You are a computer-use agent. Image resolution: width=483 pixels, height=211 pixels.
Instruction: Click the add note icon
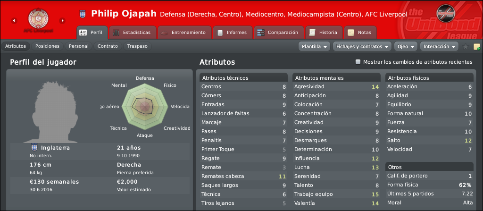[x=477, y=47]
